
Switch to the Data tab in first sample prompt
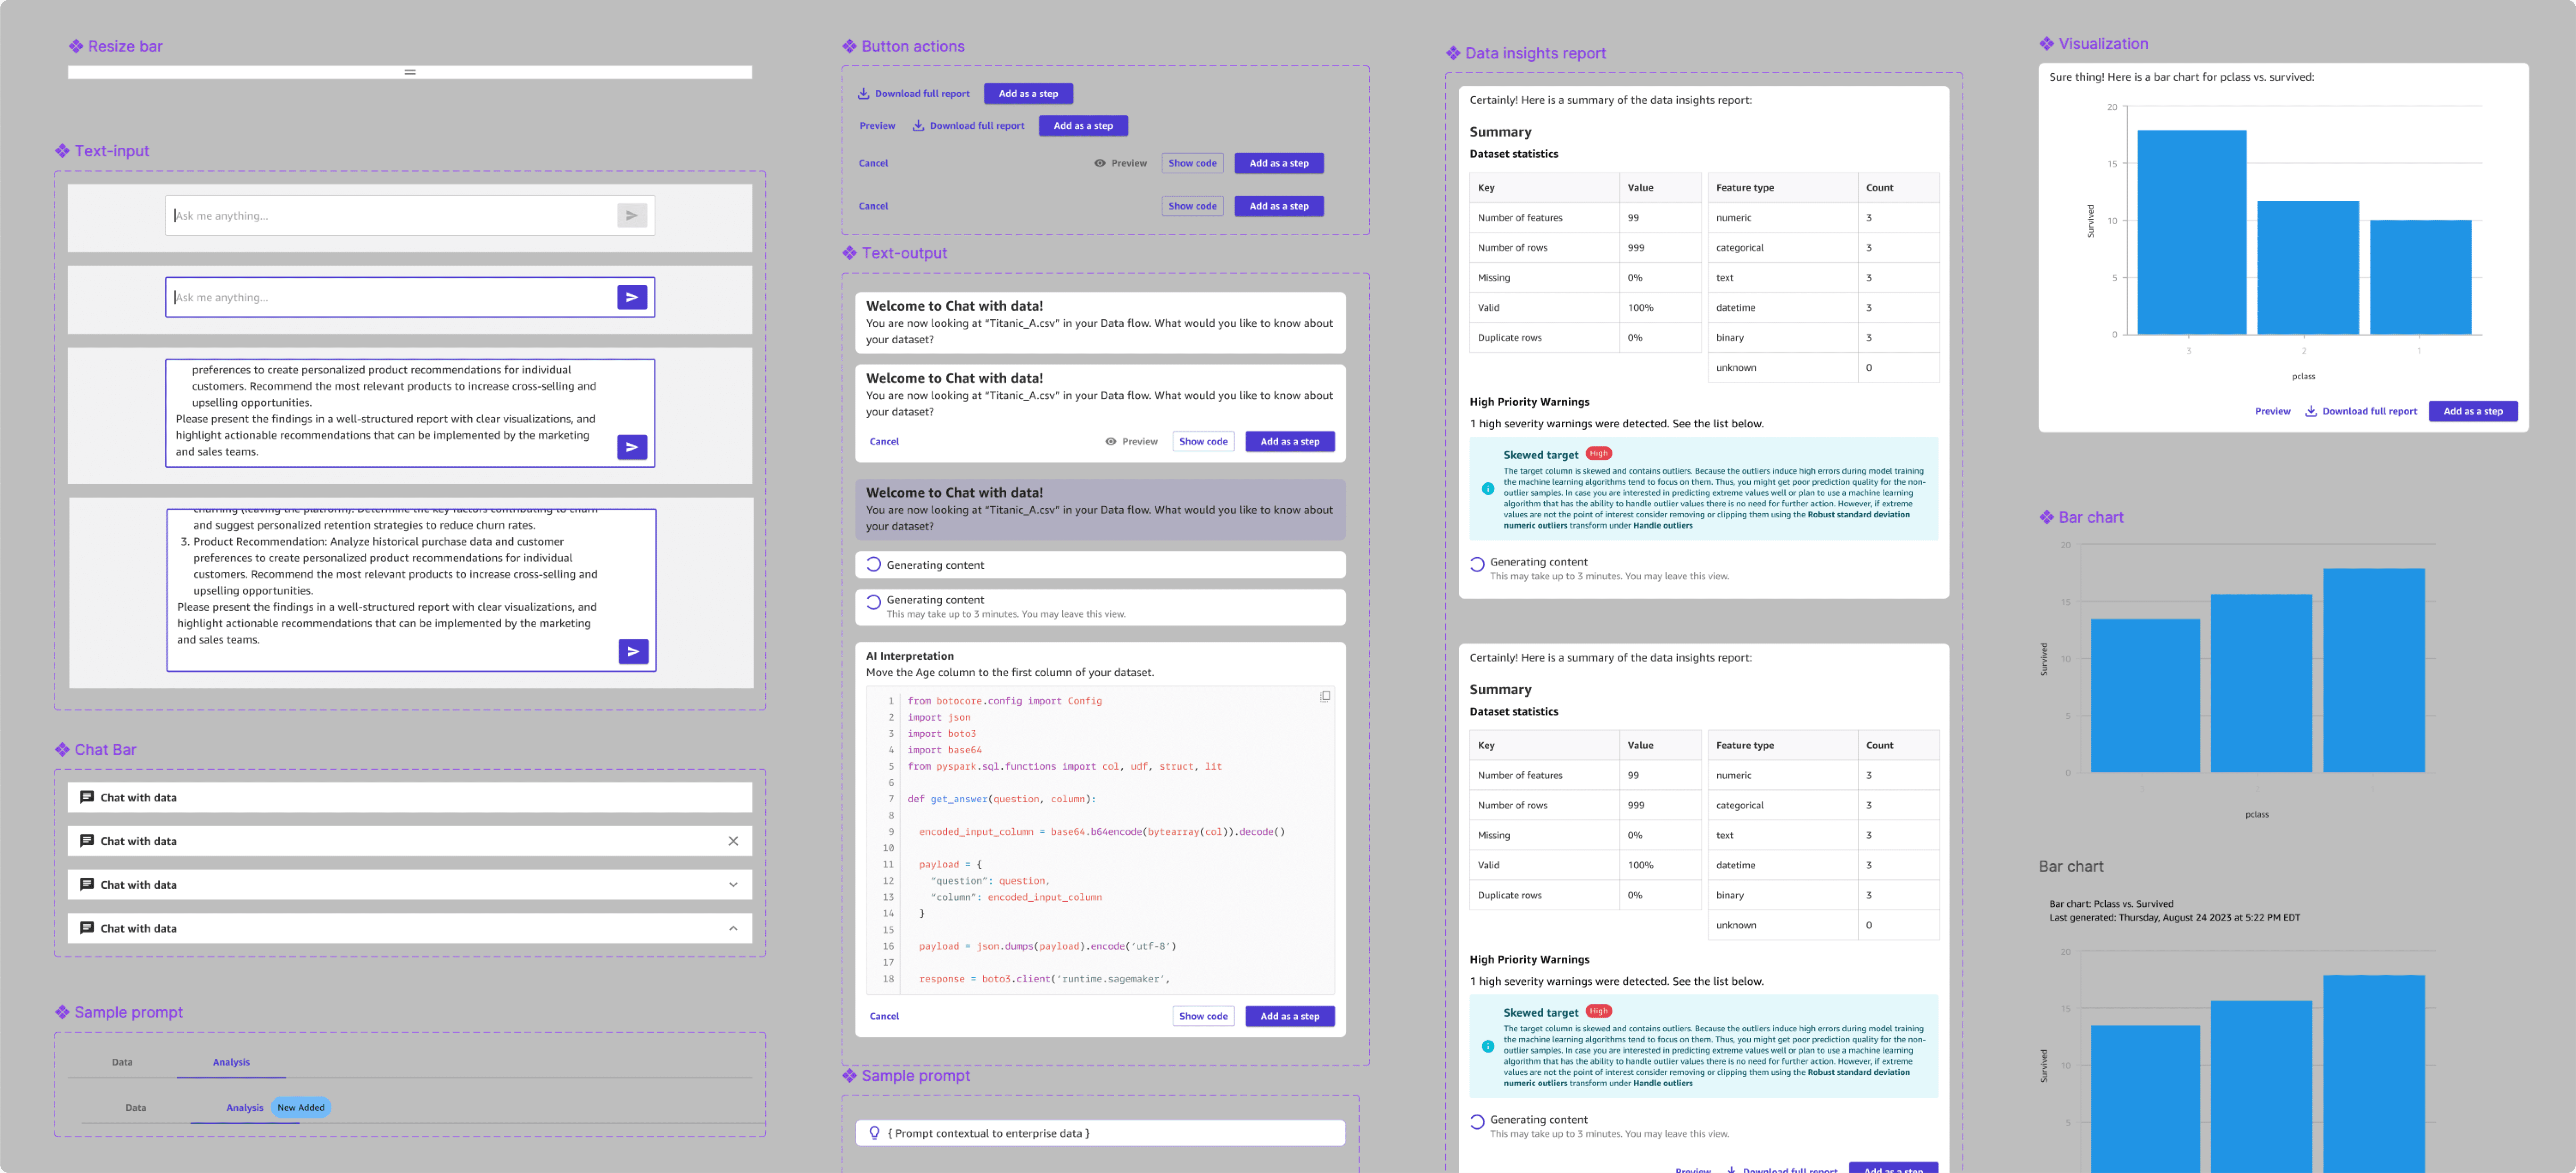(x=122, y=1062)
